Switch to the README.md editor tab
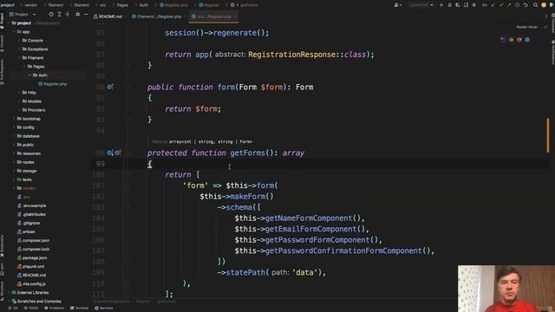 [x=108, y=16]
